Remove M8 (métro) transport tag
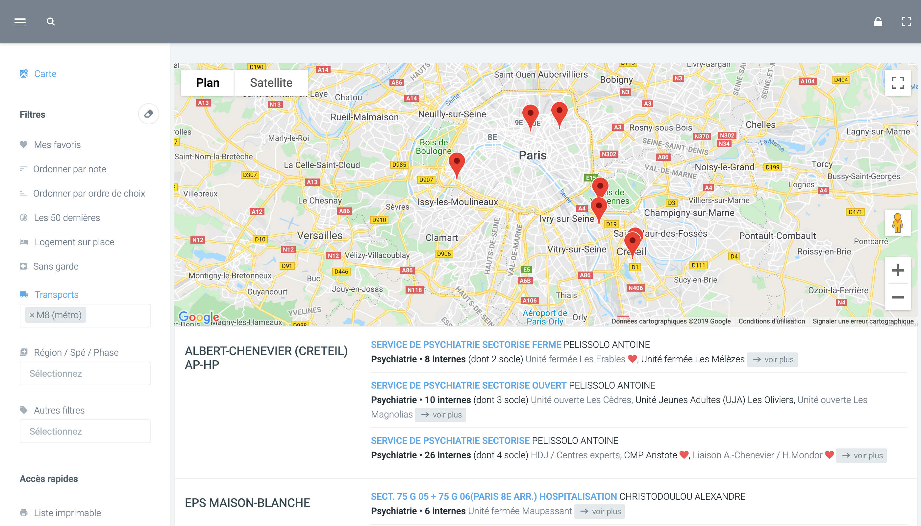 (x=32, y=315)
